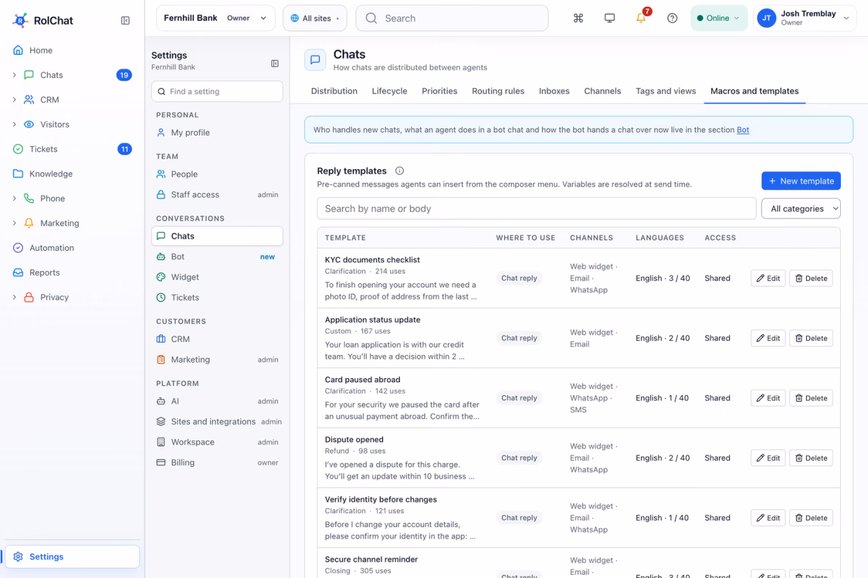Expand the Marketing sidebar group
The height and width of the screenshot is (578, 868).
click(14, 223)
